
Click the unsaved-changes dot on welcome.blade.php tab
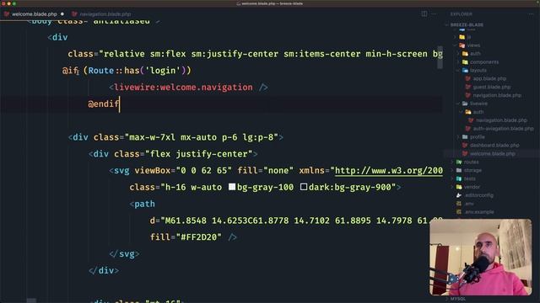coord(62,14)
